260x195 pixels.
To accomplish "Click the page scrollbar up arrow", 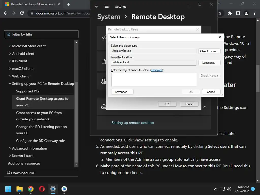I will [x=258, y=20].
